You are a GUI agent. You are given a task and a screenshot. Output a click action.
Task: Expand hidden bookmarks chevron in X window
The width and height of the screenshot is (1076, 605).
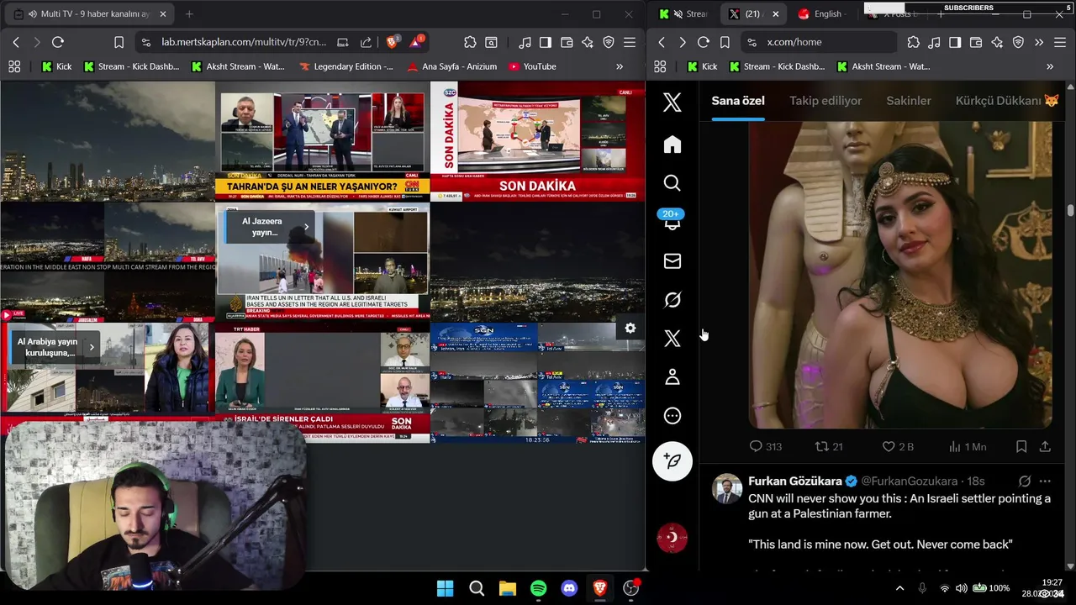tap(1050, 66)
